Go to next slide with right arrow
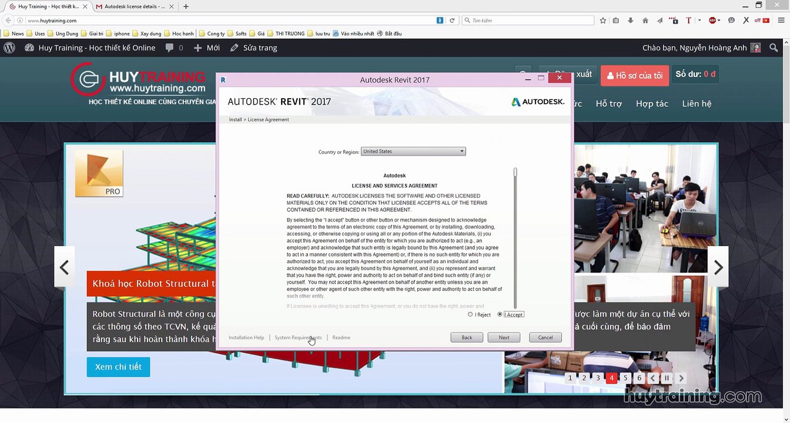The width and height of the screenshot is (790, 423). click(718, 268)
